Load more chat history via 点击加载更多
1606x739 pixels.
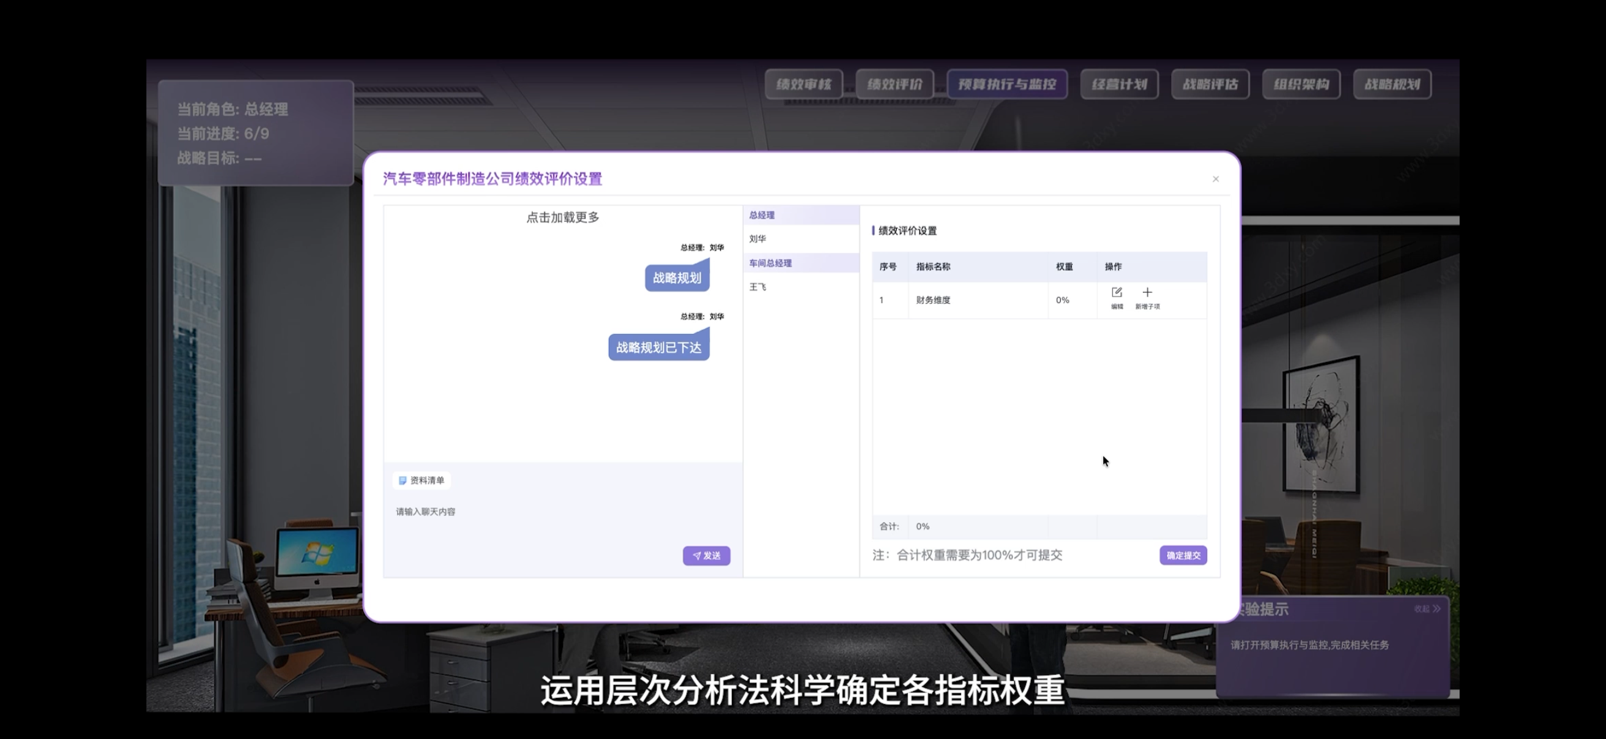pyautogui.click(x=562, y=218)
